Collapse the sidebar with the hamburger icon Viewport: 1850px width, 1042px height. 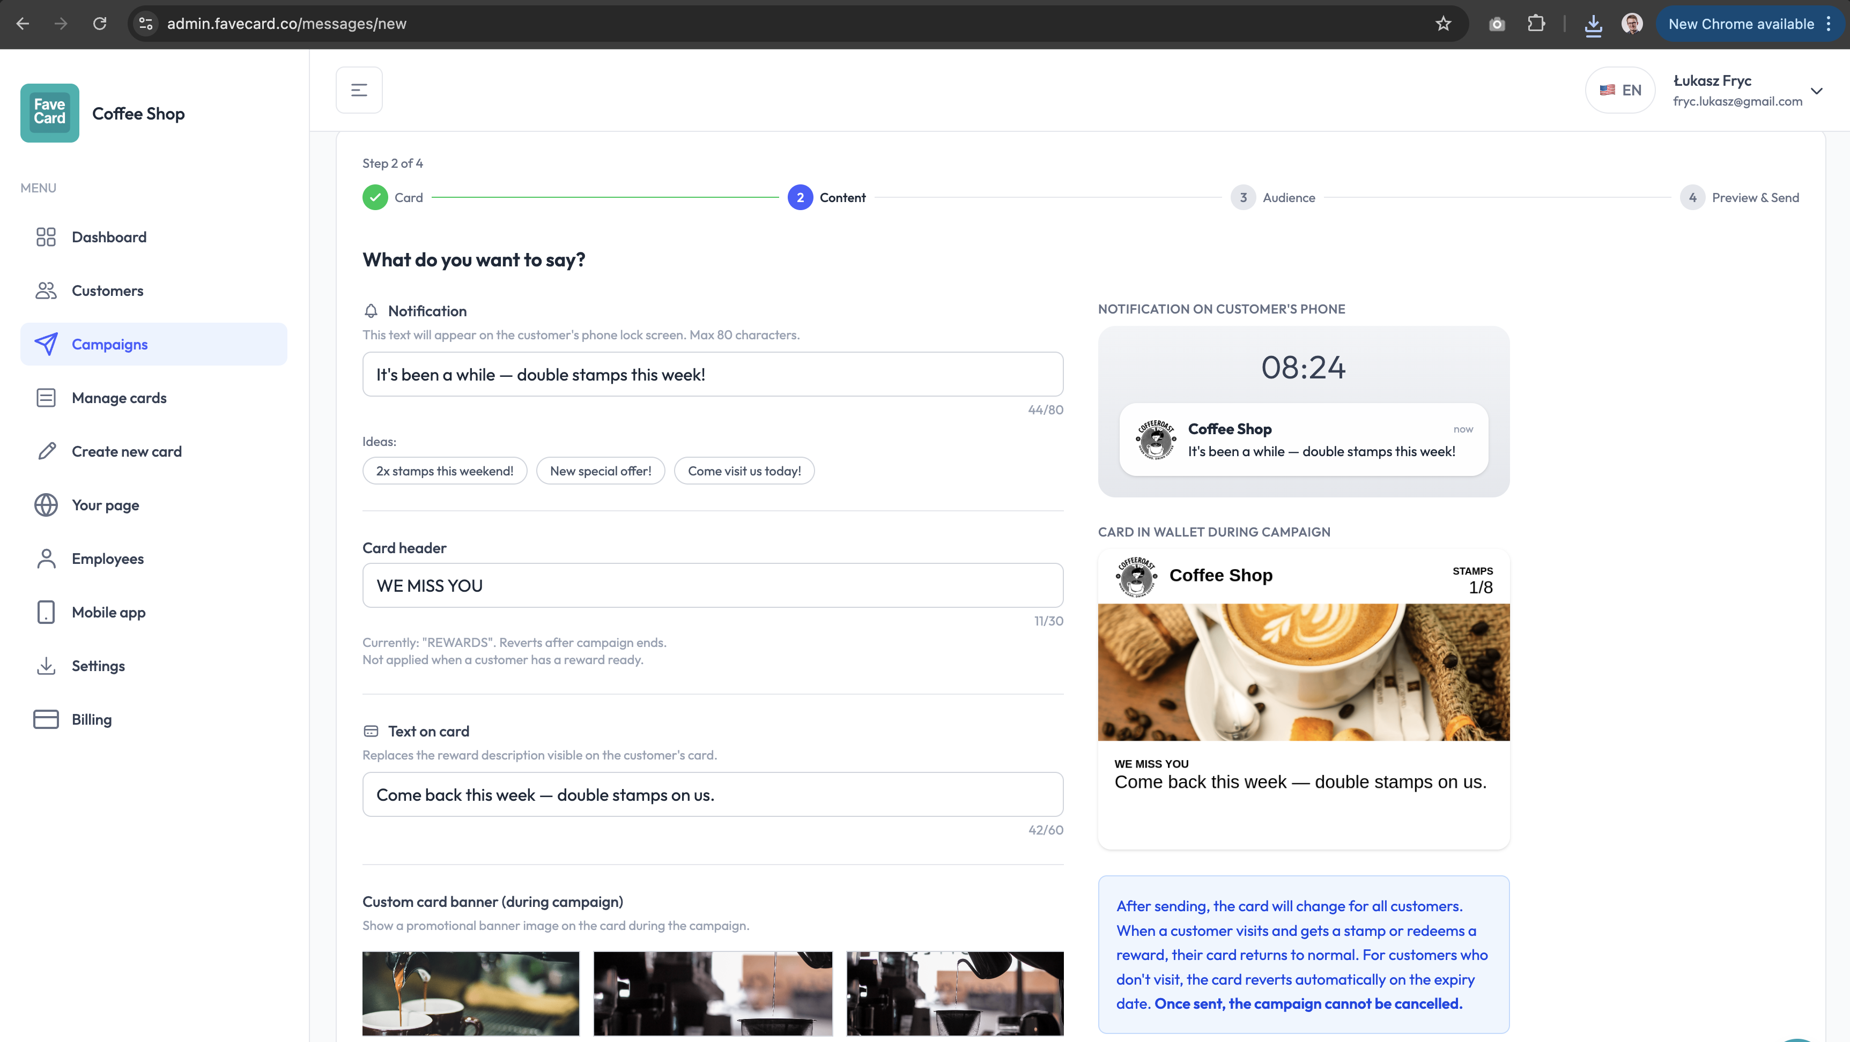(358, 90)
